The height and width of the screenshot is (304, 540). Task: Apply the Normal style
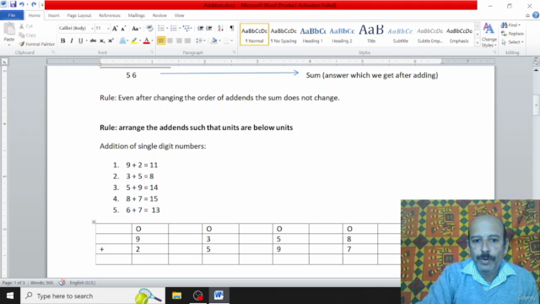[x=254, y=35]
